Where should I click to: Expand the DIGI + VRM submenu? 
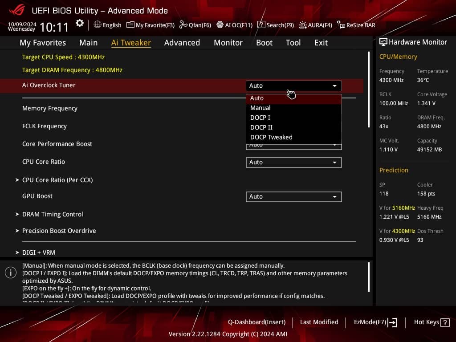pyautogui.click(x=38, y=252)
